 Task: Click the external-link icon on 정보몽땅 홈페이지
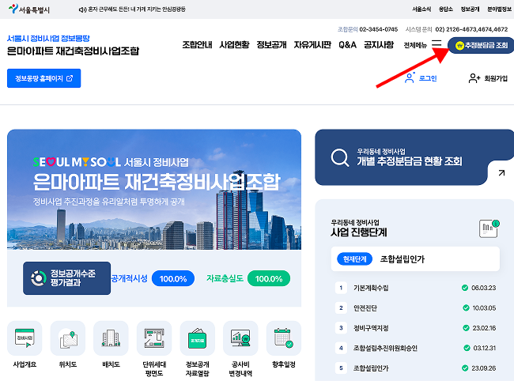point(70,78)
